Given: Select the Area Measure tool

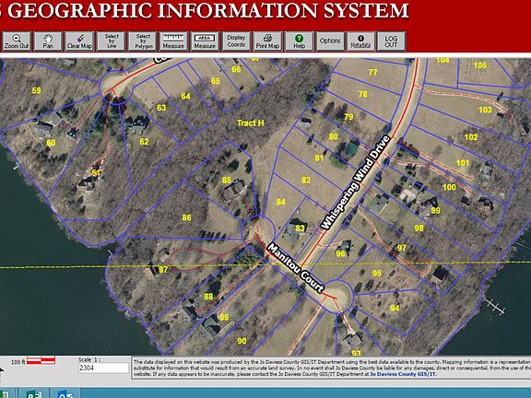Looking at the screenshot, I should point(205,41).
